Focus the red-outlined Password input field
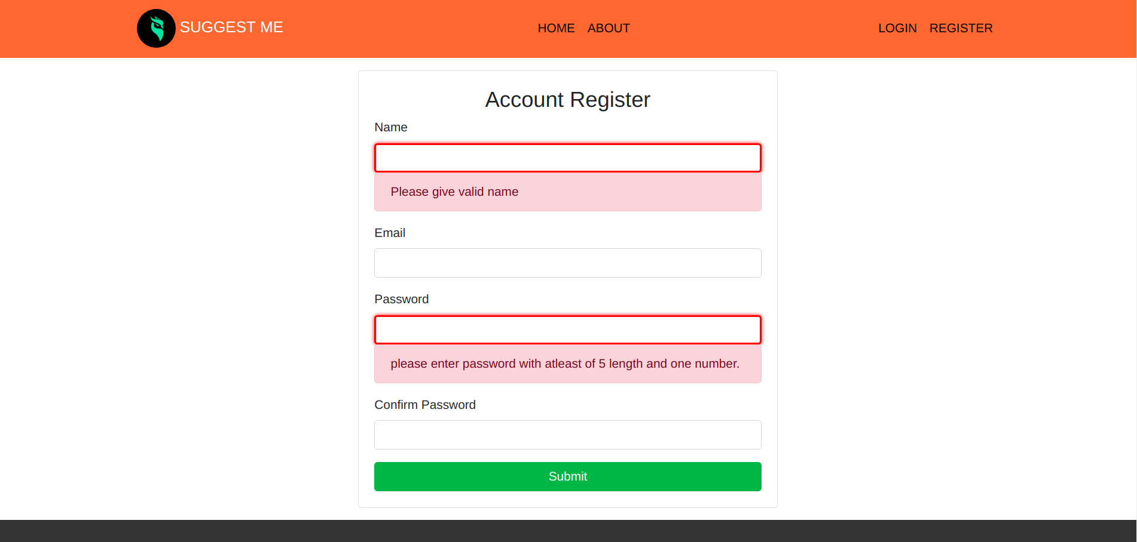The image size is (1137, 542). pyautogui.click(x=567, y=330)
